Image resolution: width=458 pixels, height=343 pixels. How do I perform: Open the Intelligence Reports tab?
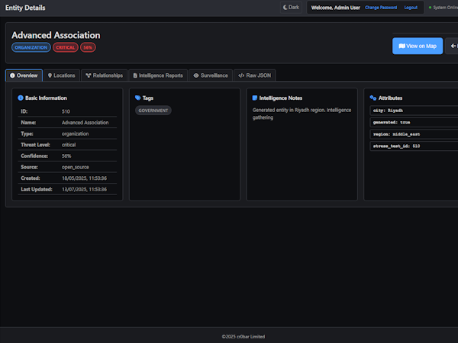tap(158, 75)
